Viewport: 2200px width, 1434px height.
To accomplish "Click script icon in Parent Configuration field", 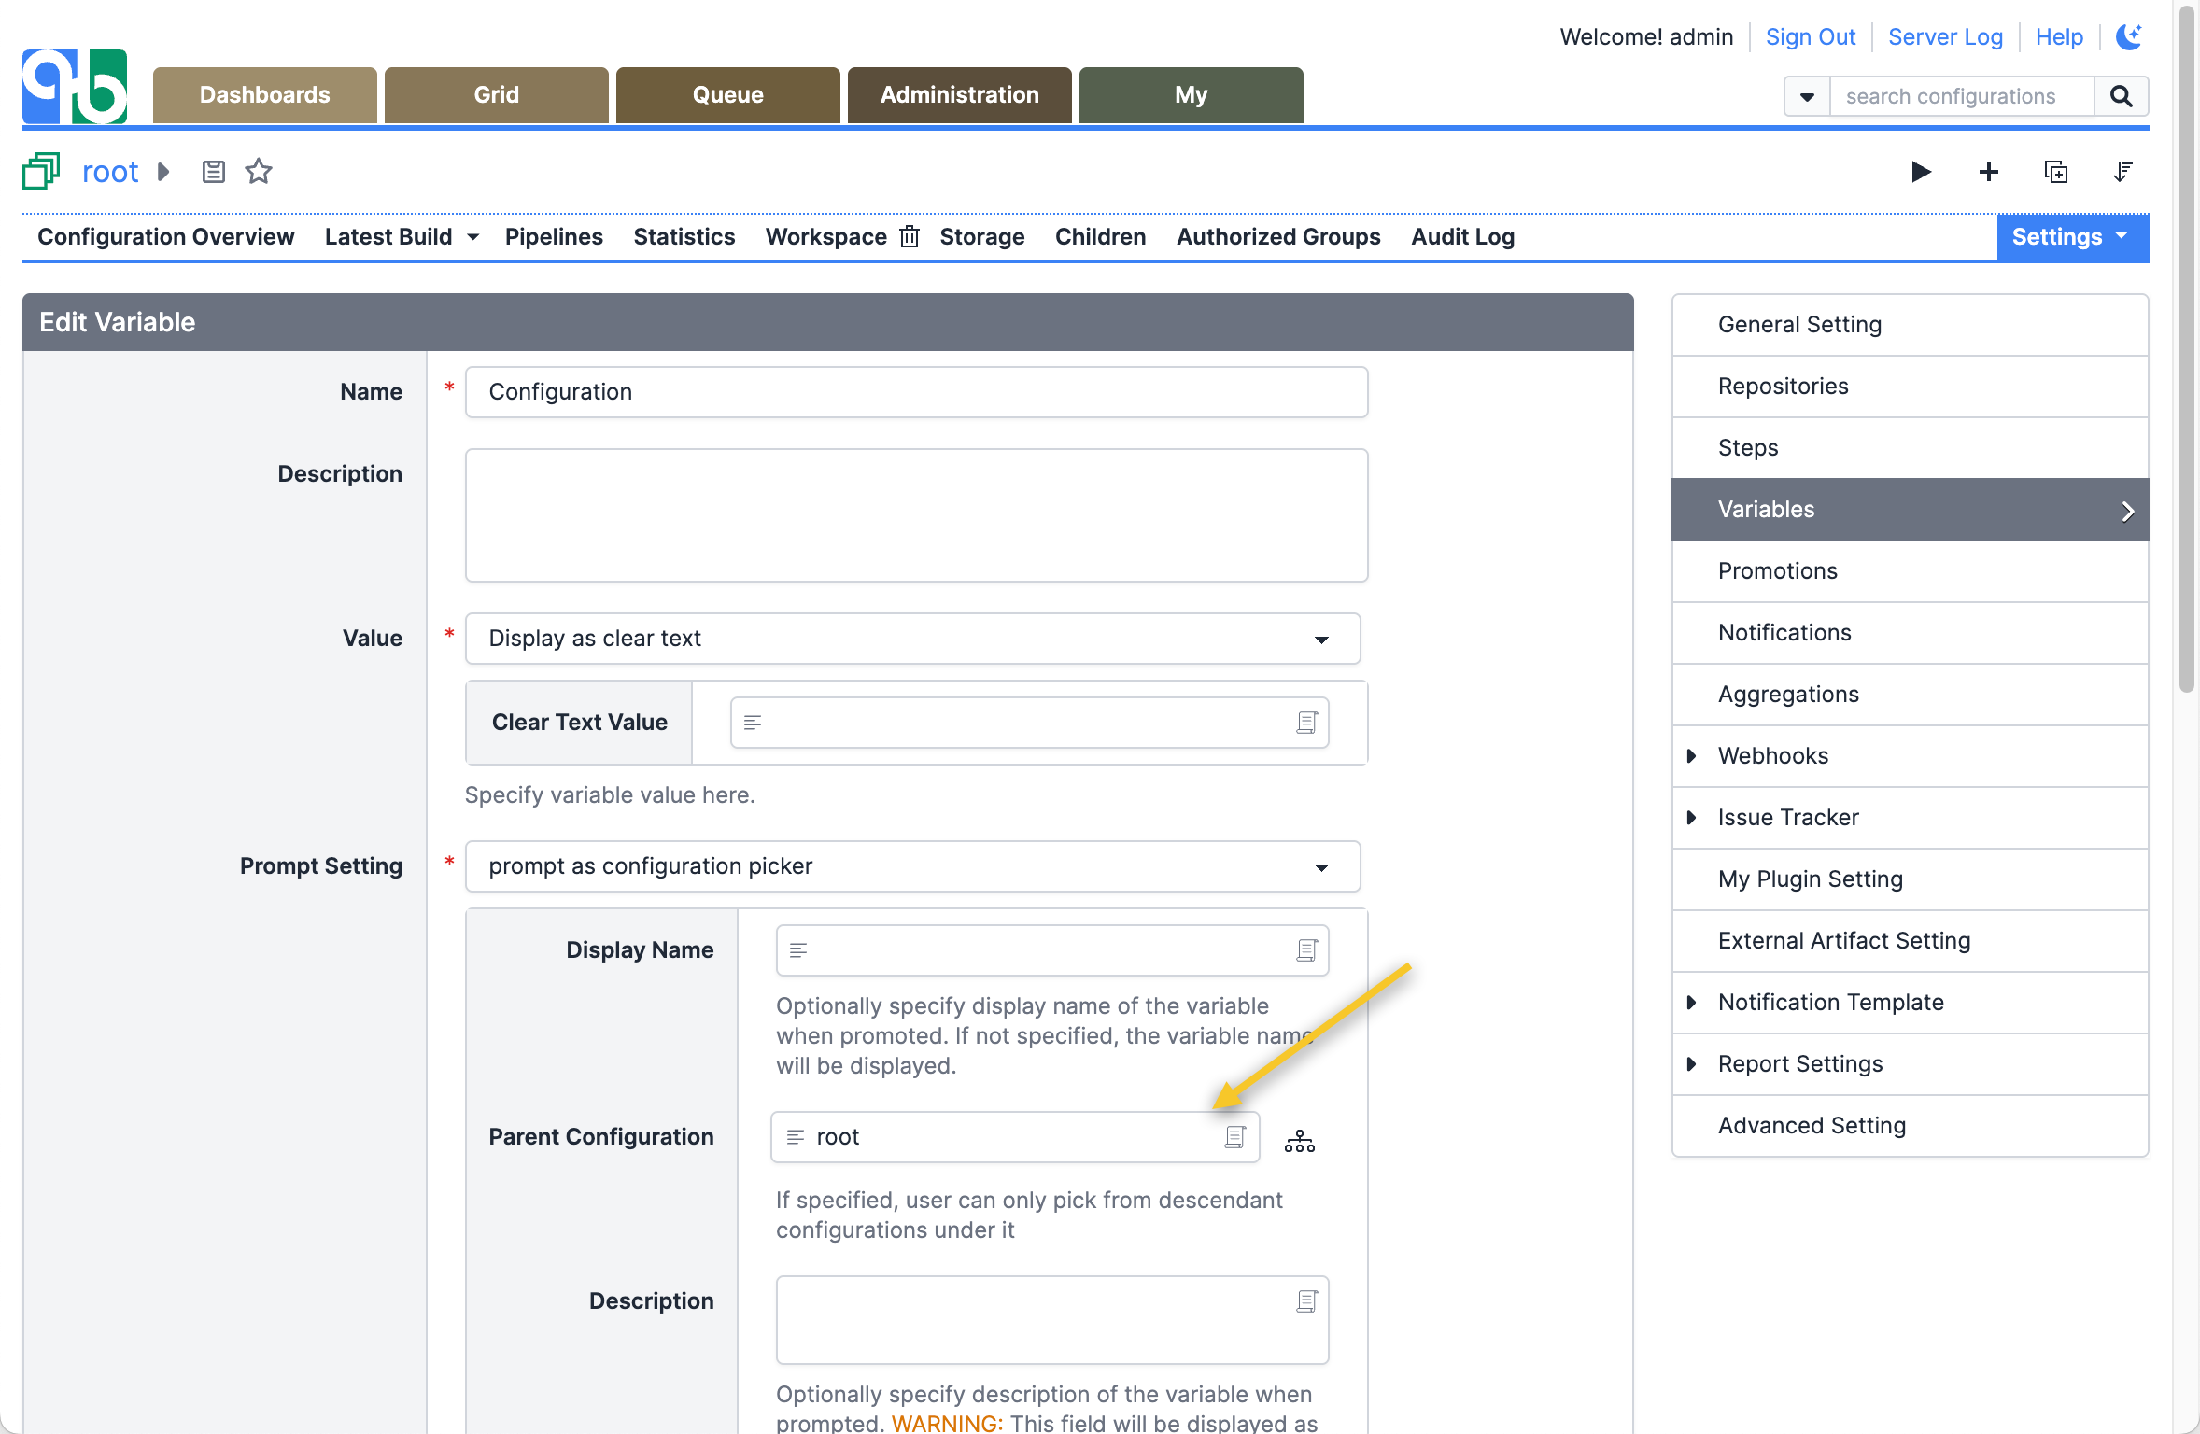I will (x=1234, y=1137).
